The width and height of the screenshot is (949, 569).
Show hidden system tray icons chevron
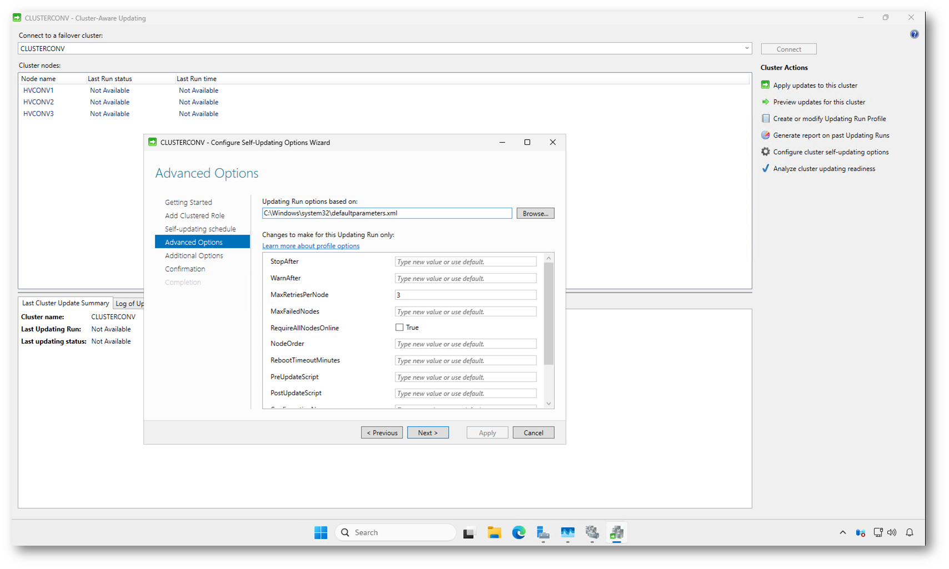click(842, 532)
